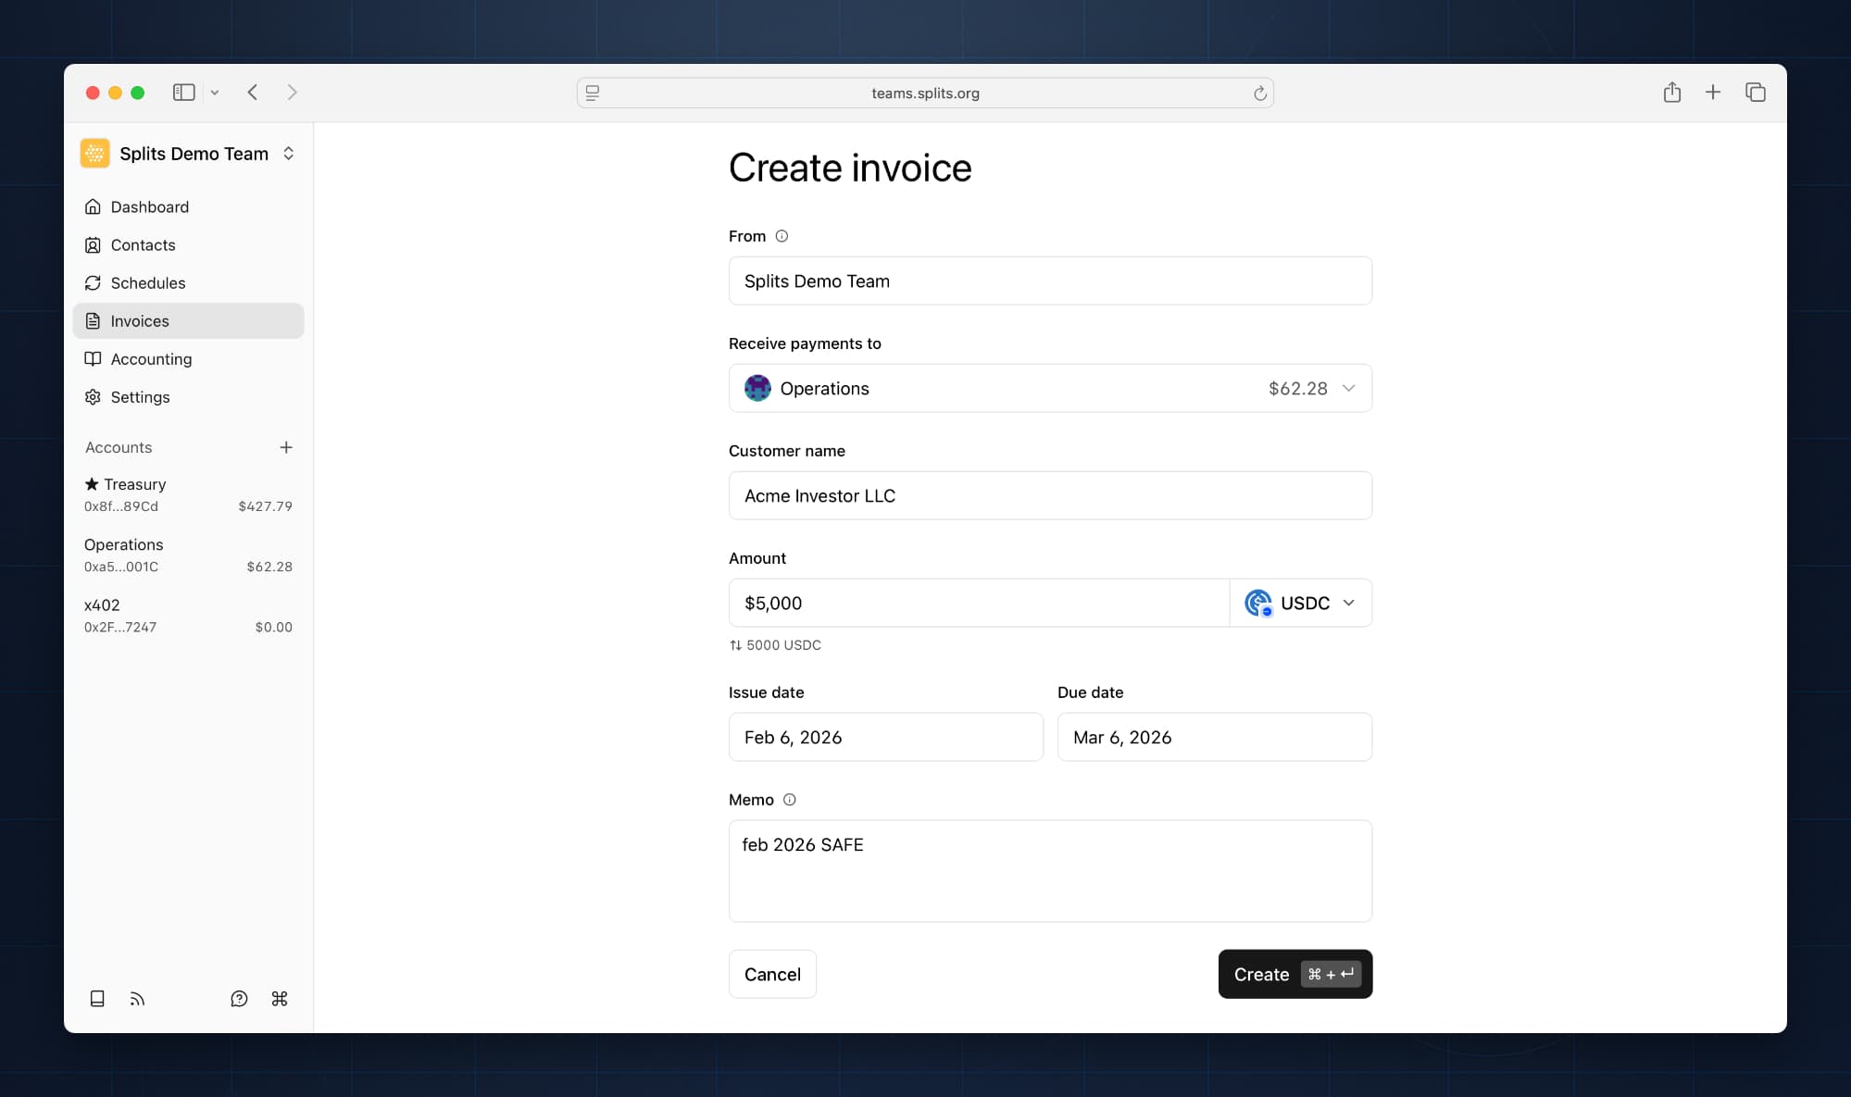1851x1097 pixels.
Task: Click the Customer name input field
Action: click(x=1050, y=496)
